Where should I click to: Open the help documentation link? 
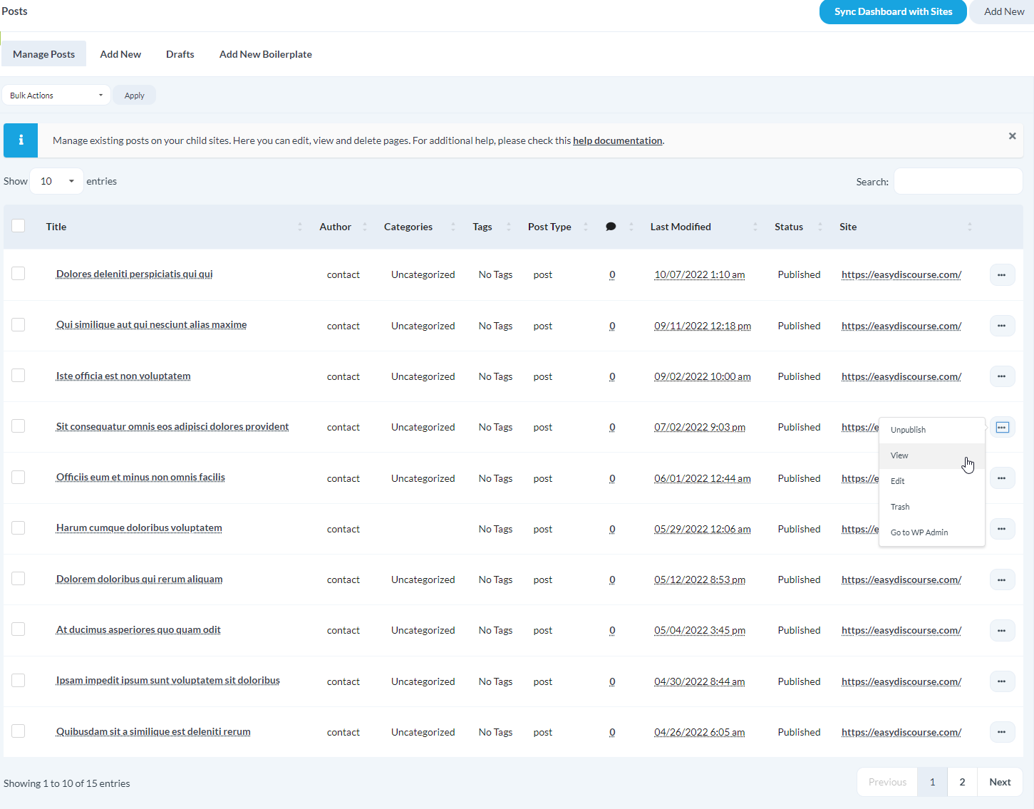point(618,140)
